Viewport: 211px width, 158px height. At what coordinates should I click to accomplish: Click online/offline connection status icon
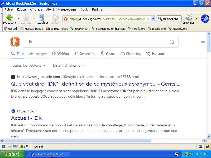(200, 147)
